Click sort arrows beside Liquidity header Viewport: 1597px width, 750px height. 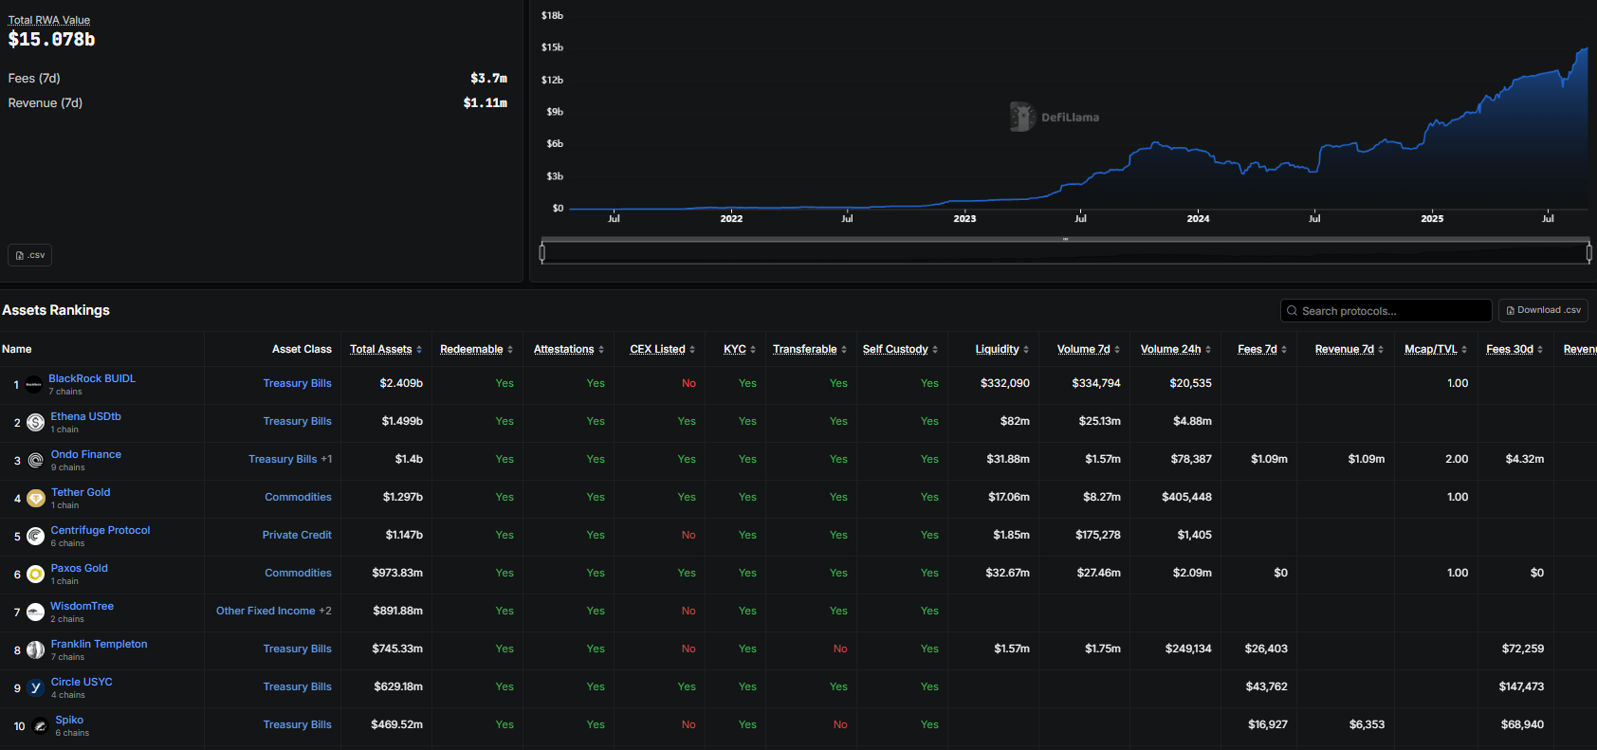pos(1026,350)
